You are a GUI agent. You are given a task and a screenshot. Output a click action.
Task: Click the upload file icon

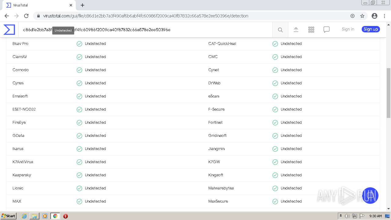(x=296, y=29)
